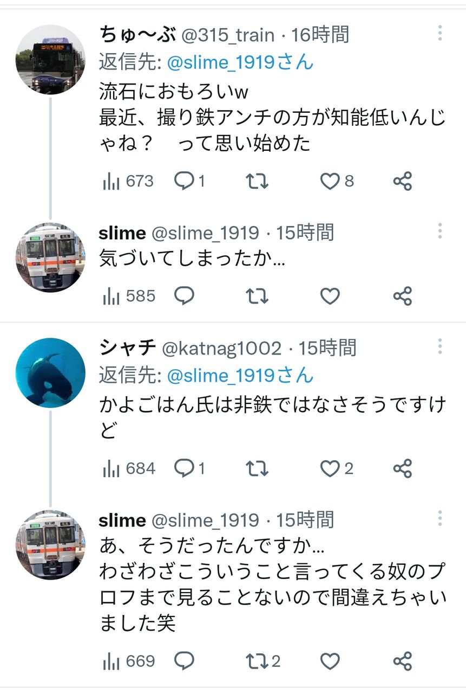Open replies to ちゅ〜ぶ's tweet
Image resolution: width=466 pixels, height=694 pixels.
(x=185, y=181)
